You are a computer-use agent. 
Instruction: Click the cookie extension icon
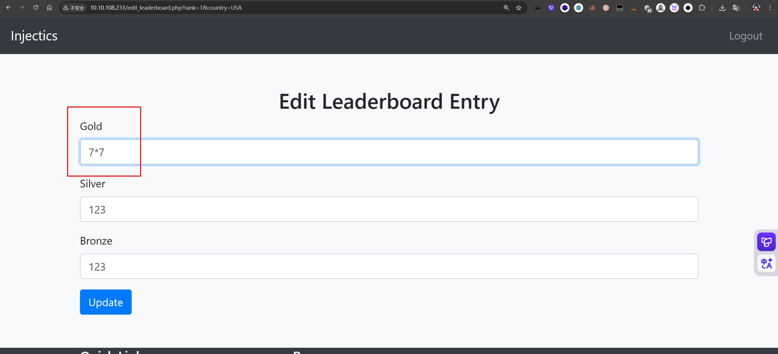pyautogui.click(x=592, y=8)
